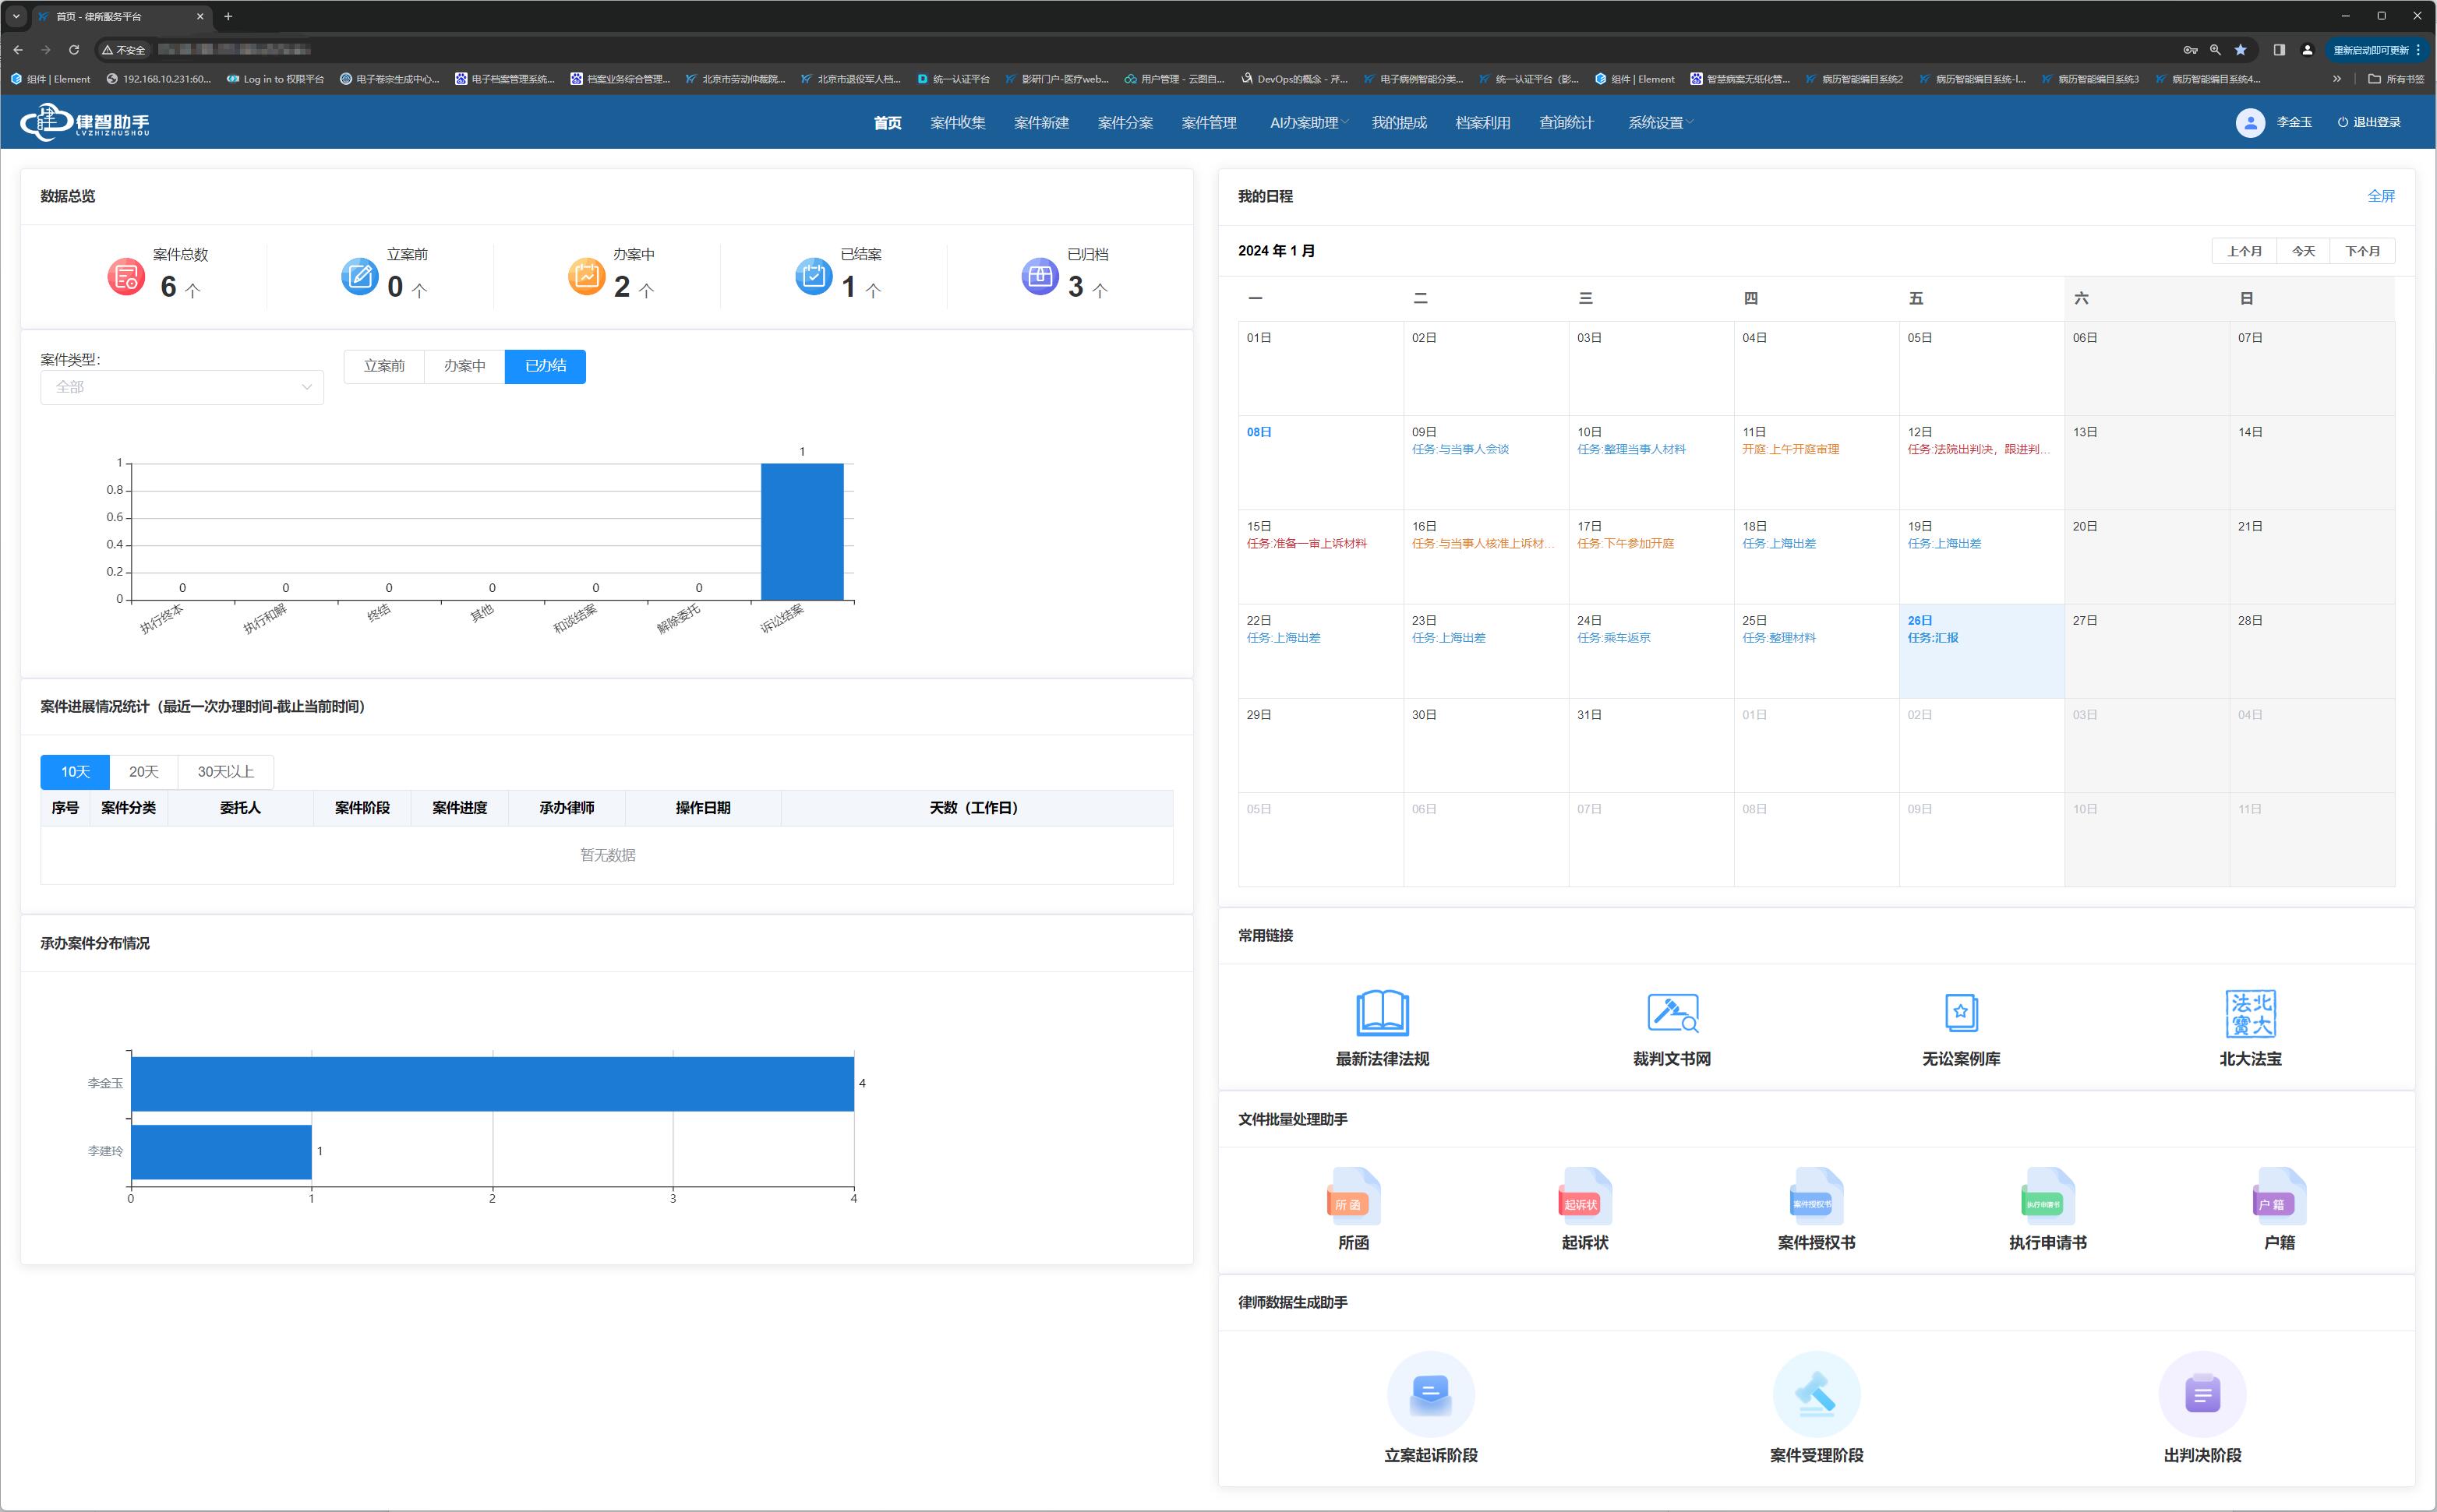Click the 李金玉 bar in distribution chart
Viewport: 2437px width, 1512px height.
[493, 1083]
